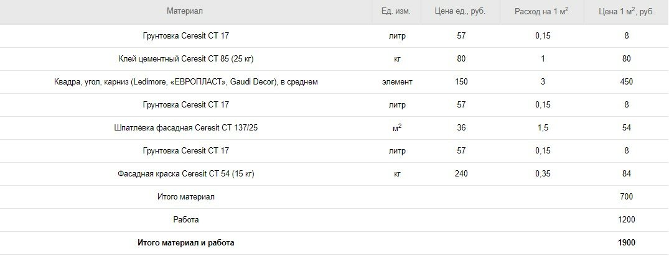This screenshot has height=256, width=669.
Task: Click the "Ед. изм." column header
Action: (396, 11)
